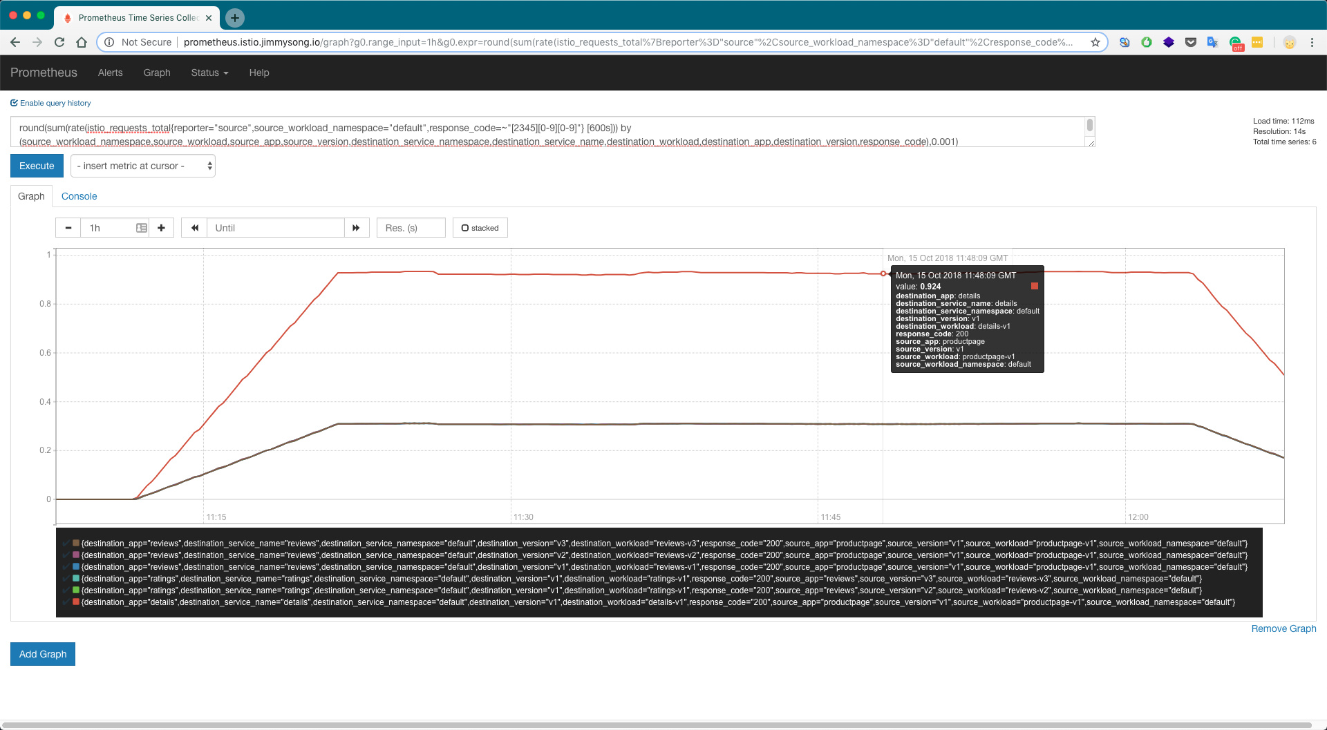Rewind the graph end time
Screen dimensions: 1327x730
coord(194,228)
